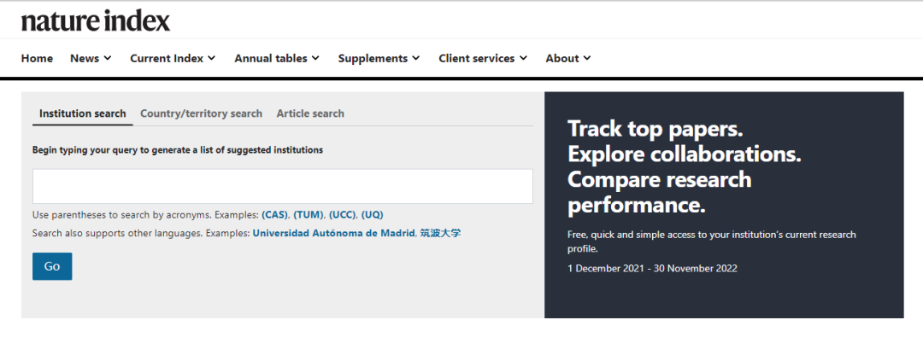The width and height of the screenshot is (923, 343).
Task: Open the About dropdown menu
Action: [x=568, y=58]
